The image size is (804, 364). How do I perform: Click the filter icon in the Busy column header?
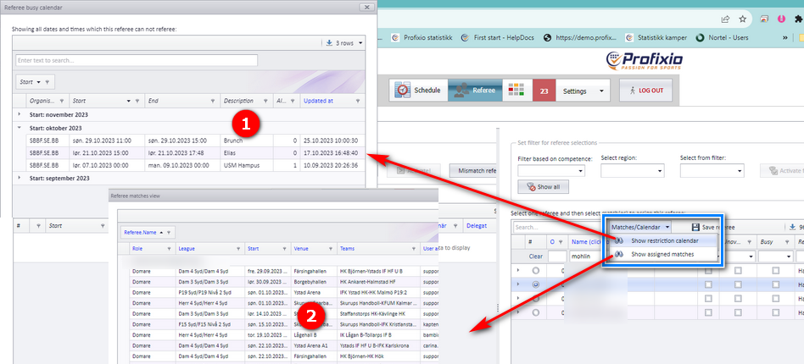click(x=785, y=241)
